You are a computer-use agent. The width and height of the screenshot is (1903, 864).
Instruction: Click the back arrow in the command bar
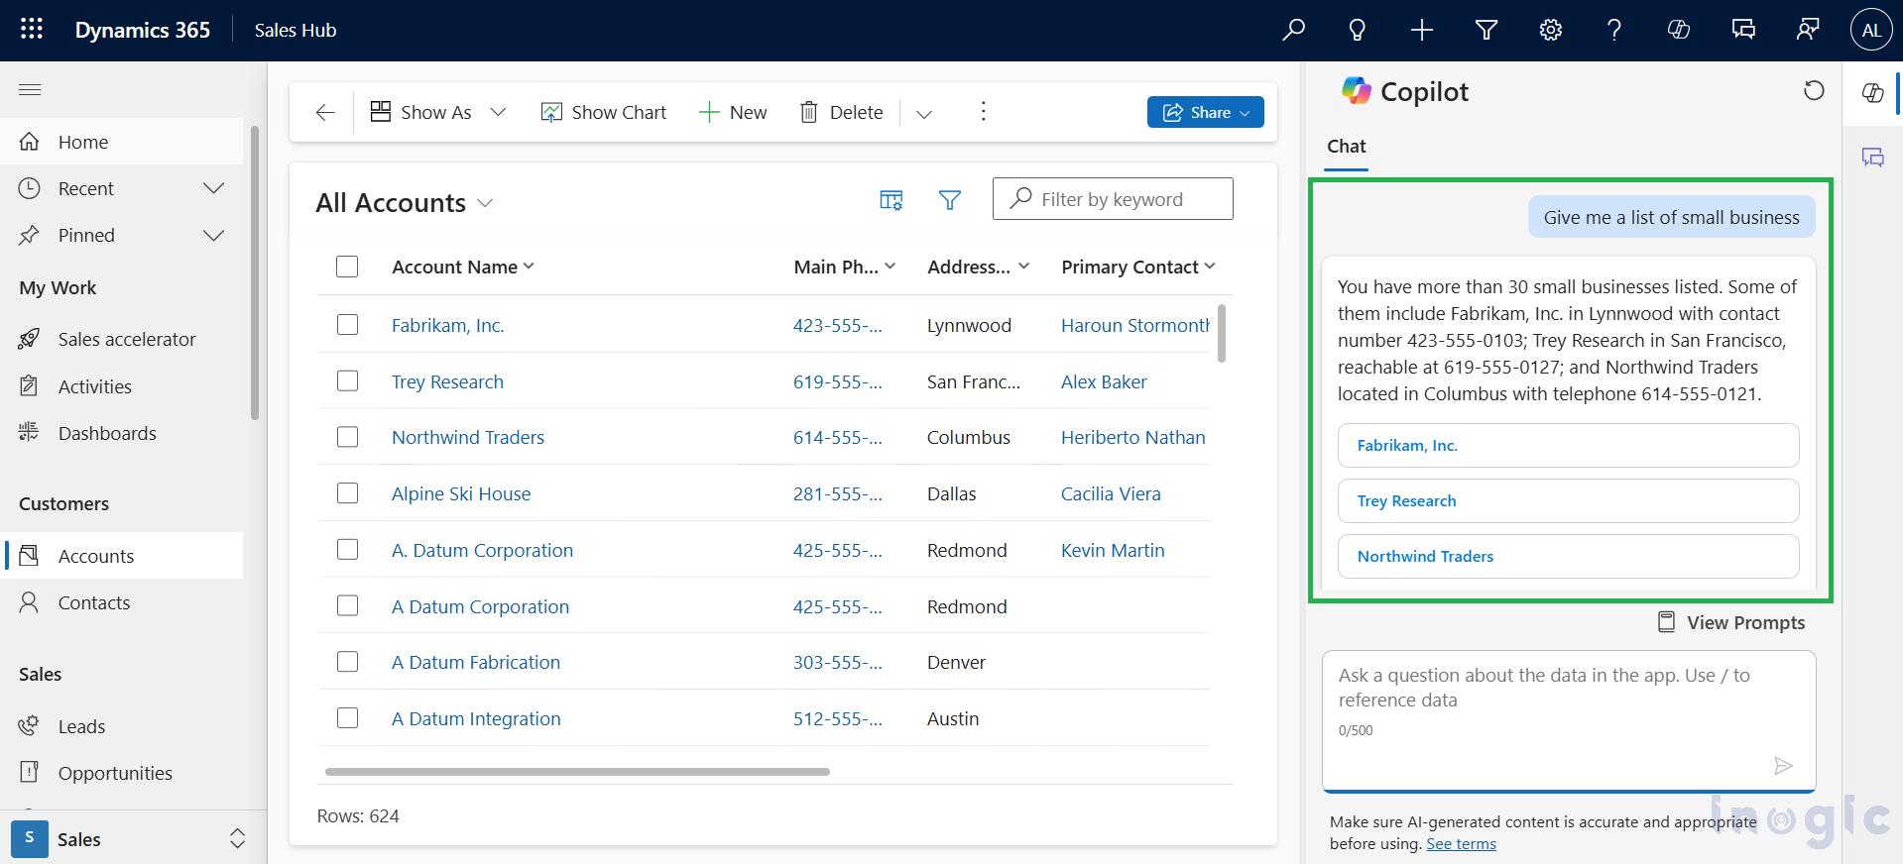(325, 113)
